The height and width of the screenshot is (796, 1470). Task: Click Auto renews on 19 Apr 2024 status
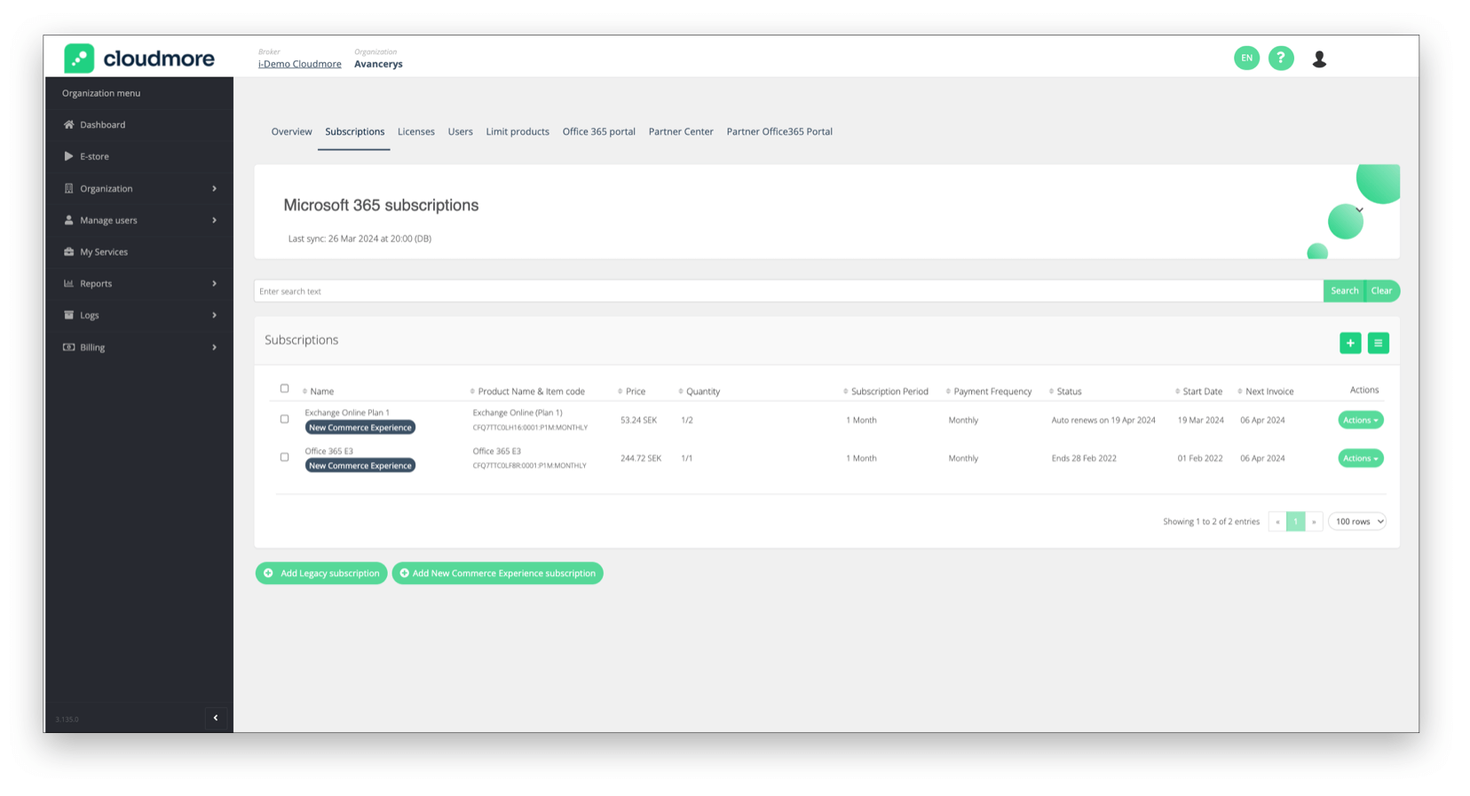click(x=1103, y=420)
